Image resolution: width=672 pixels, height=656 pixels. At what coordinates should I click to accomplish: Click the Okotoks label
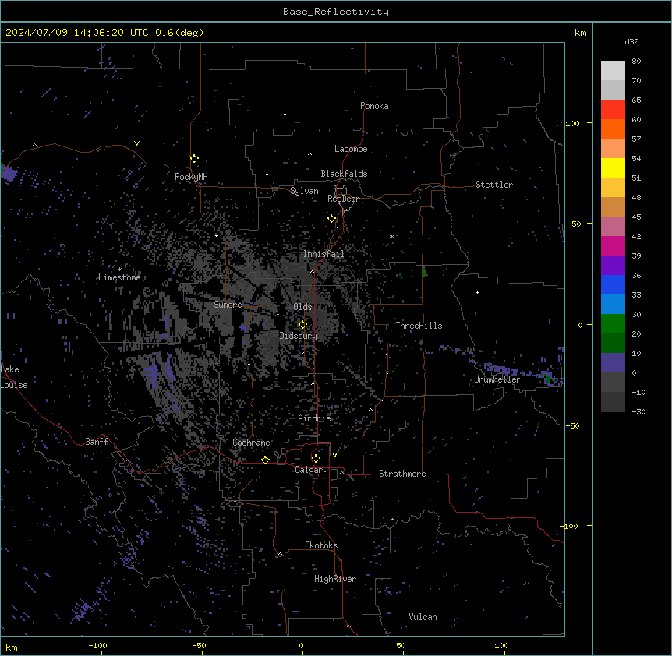(321, 545)
